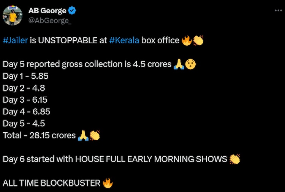Click the praying hands emoji after "4.5 crores"
Viewport: 285px width, 192px height.
pos(179,64)
